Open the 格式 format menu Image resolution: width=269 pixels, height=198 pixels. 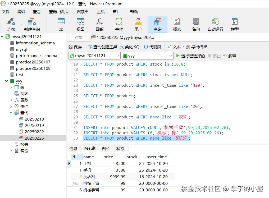(x=64, y=12)
